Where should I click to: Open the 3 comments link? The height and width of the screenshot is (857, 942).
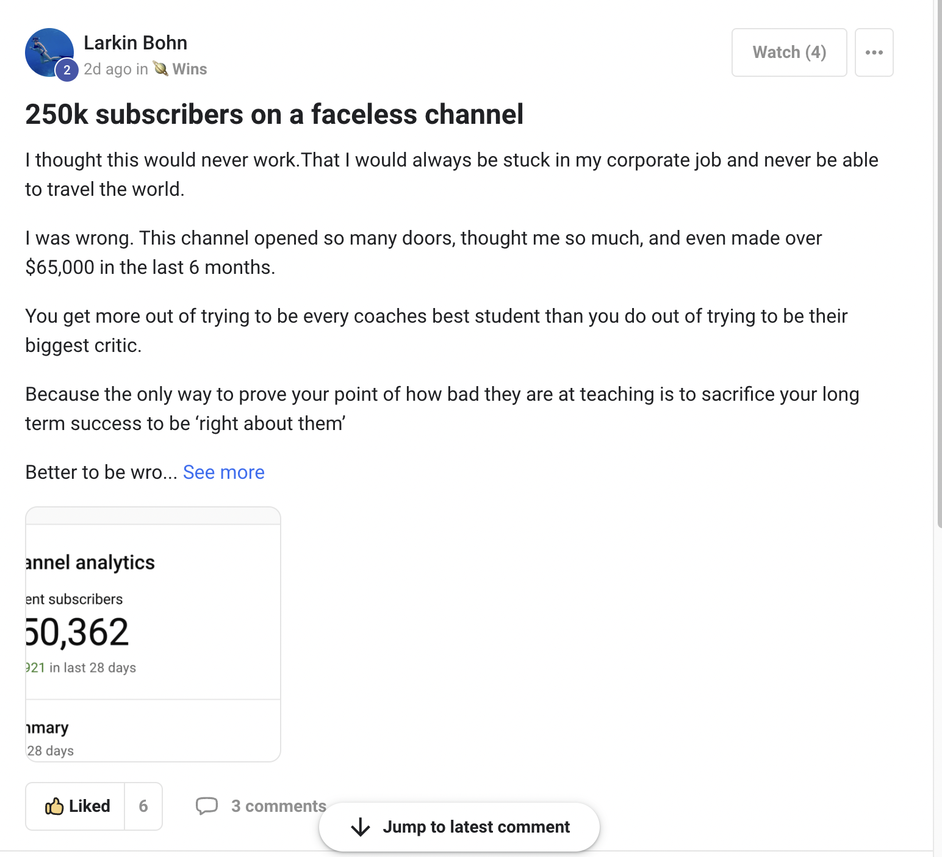278,806
